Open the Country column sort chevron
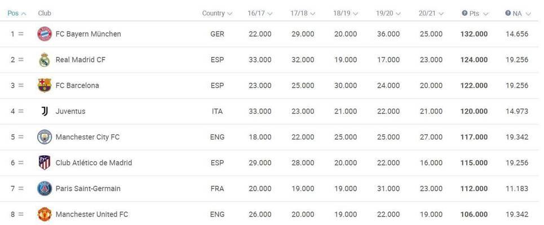 [x=229, y=13]
